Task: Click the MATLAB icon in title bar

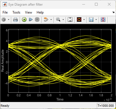Action: pyautogui.click(x=5, y=5)
